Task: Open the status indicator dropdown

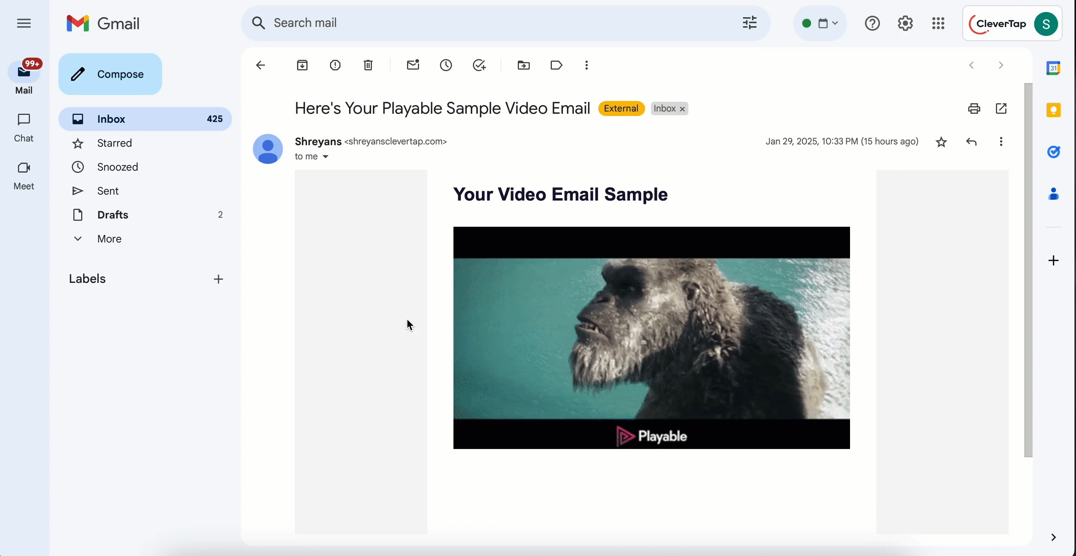Action: point(819,24)
